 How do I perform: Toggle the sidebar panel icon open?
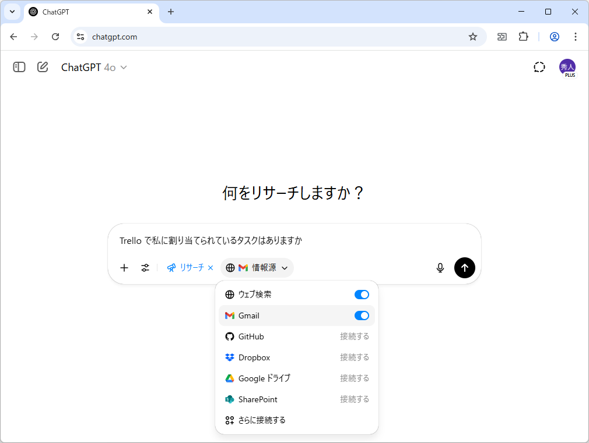click(19, 67)
